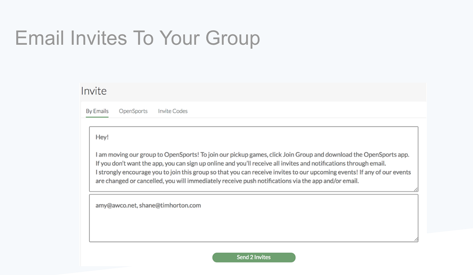Place cursor on the Hey! greeting line
The image size is (473, 275).
point(102,137)
